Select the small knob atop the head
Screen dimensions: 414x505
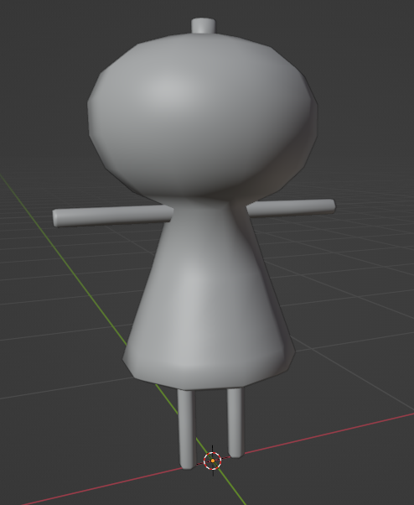coord(204,26)
